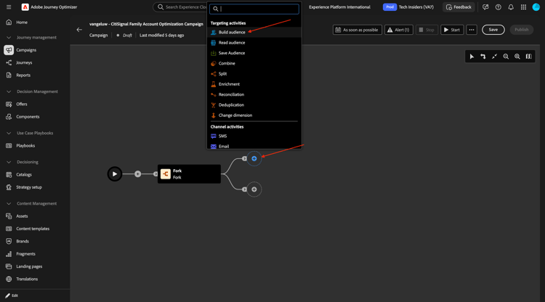Viewport: 545px width, 302px height.
Task: Click the Search Experience Cloud box
Action: tap(180, 7)
